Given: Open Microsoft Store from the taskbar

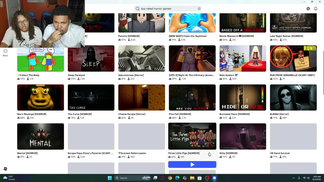Looking at the screenshot, I should click(x=199, y=178).
